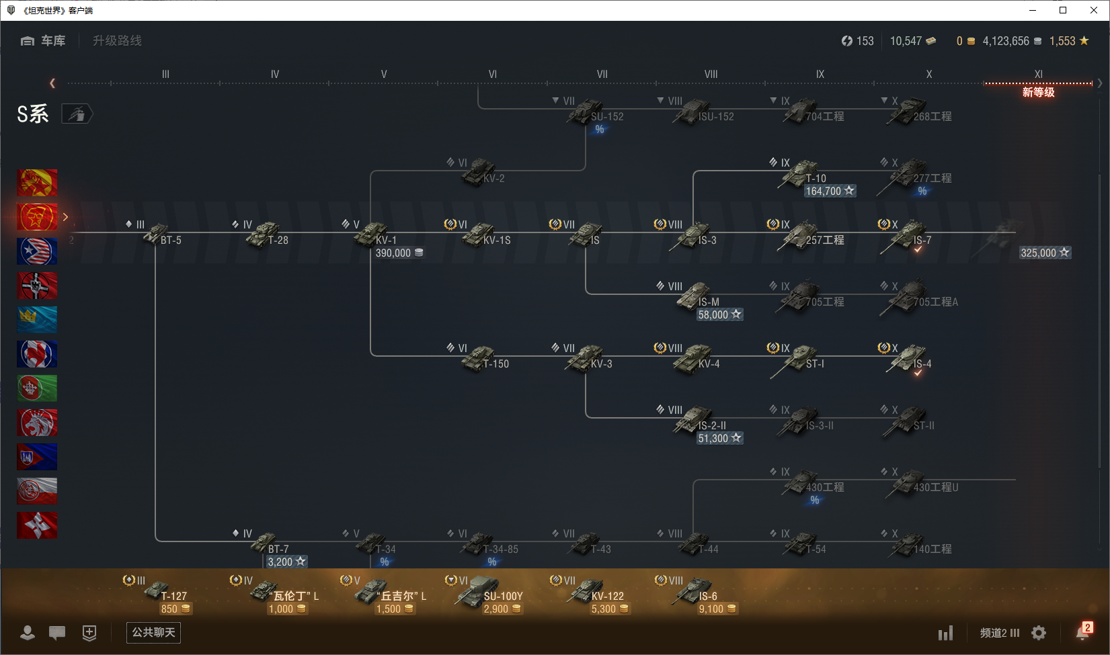1110x655 pixels.
Task: Open the S系 vehicle blueprint icon
Action: [x=77, y=114]
